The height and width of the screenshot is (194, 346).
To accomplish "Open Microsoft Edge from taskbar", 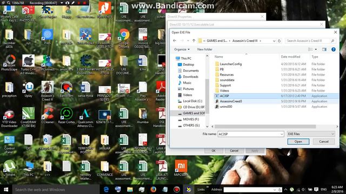I will (x=106, y=189).
